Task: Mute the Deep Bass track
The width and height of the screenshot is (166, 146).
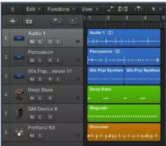Action: (x=32, y=98)
